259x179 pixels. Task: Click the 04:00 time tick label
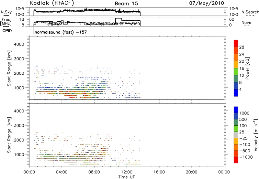[x=62, y=172]
